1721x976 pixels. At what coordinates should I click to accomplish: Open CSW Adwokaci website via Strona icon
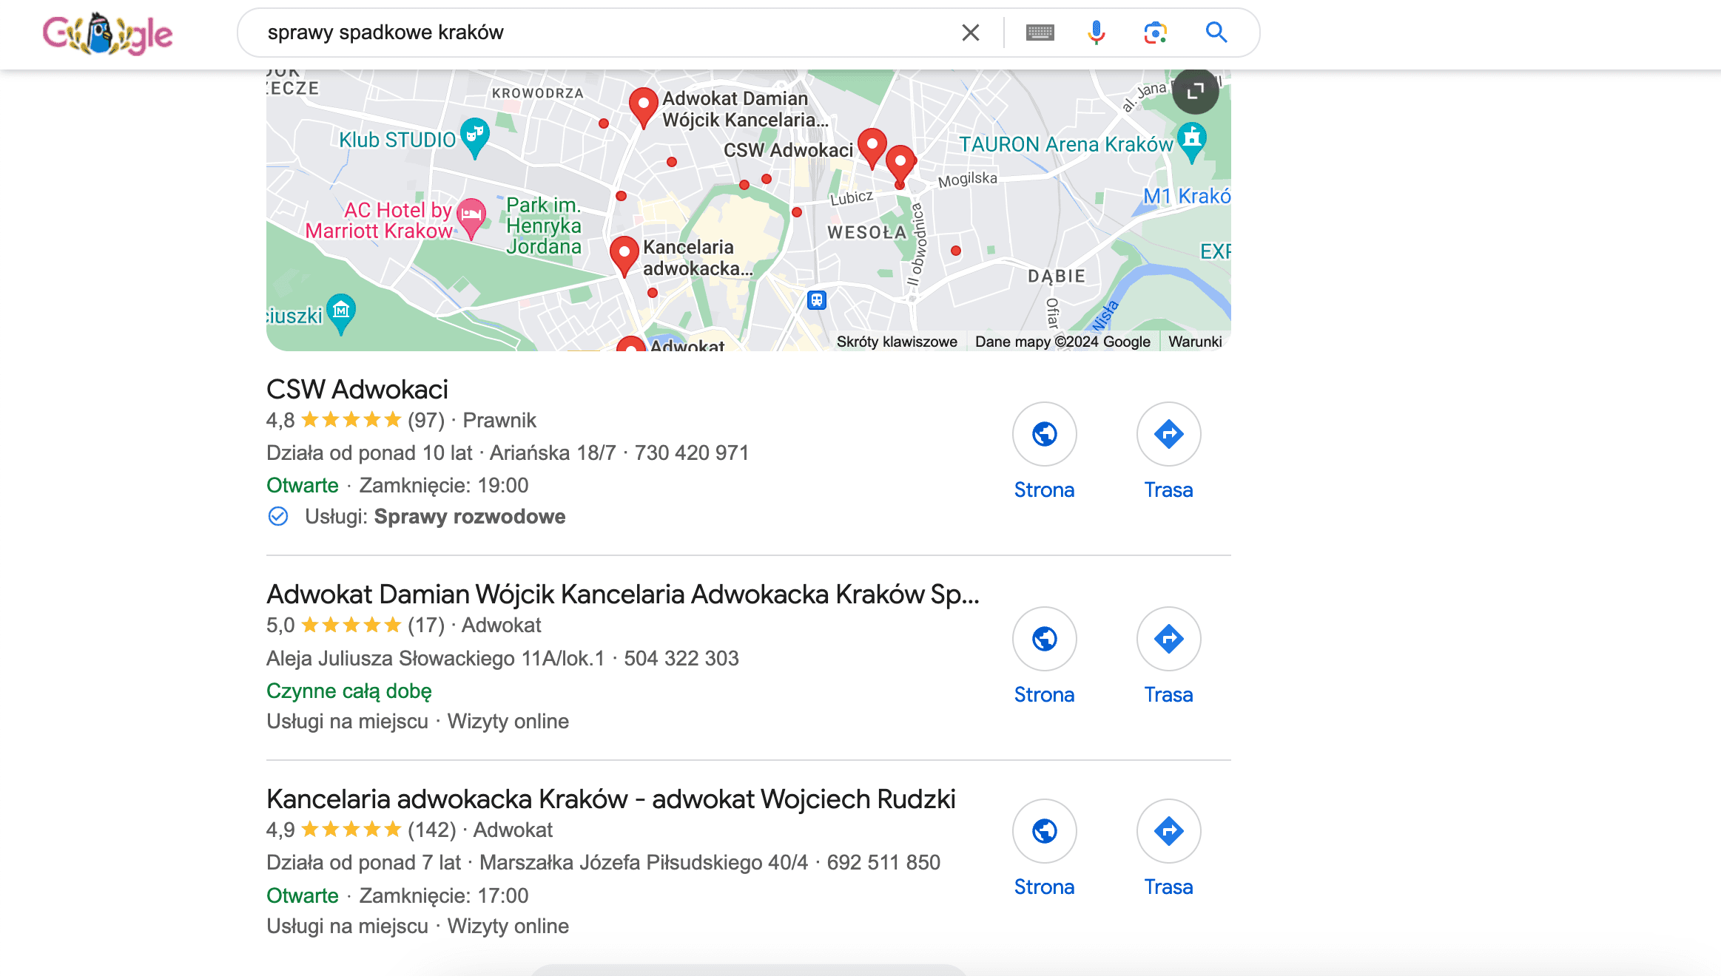pos(1044,434)
